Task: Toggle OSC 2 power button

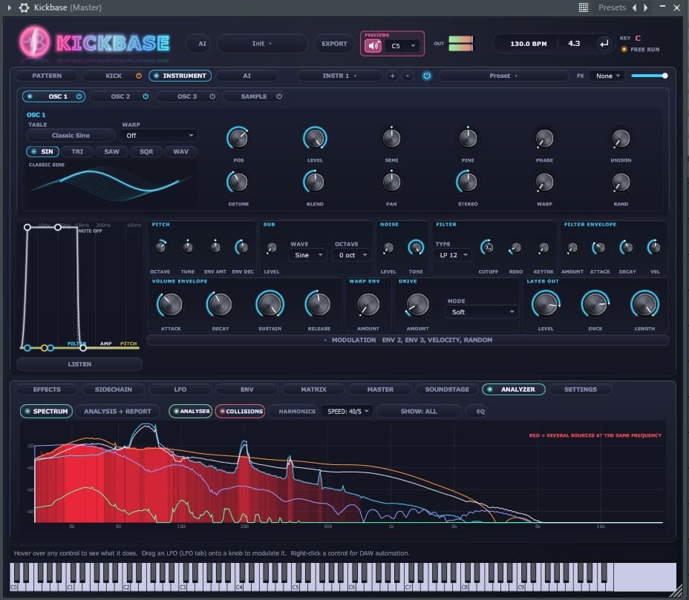Action: pos(146,96)
